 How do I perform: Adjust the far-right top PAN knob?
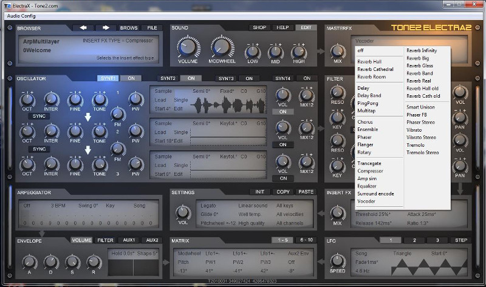[x=460, y=118]
